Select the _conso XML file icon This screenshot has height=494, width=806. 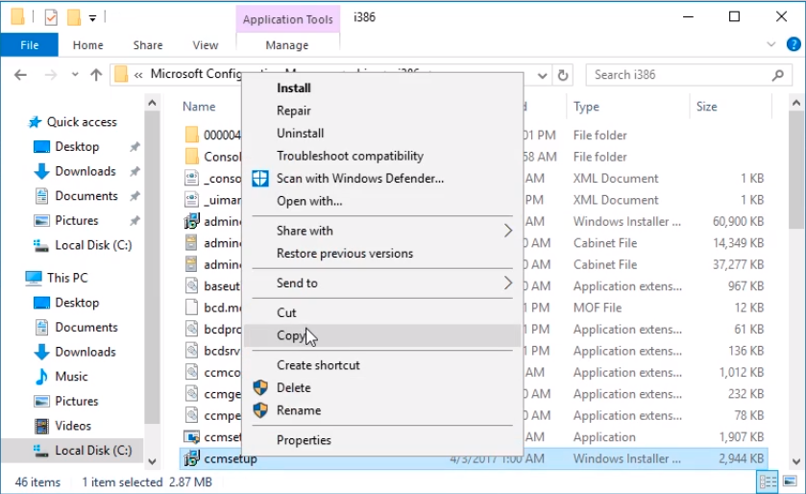click(x=192, y=178)
